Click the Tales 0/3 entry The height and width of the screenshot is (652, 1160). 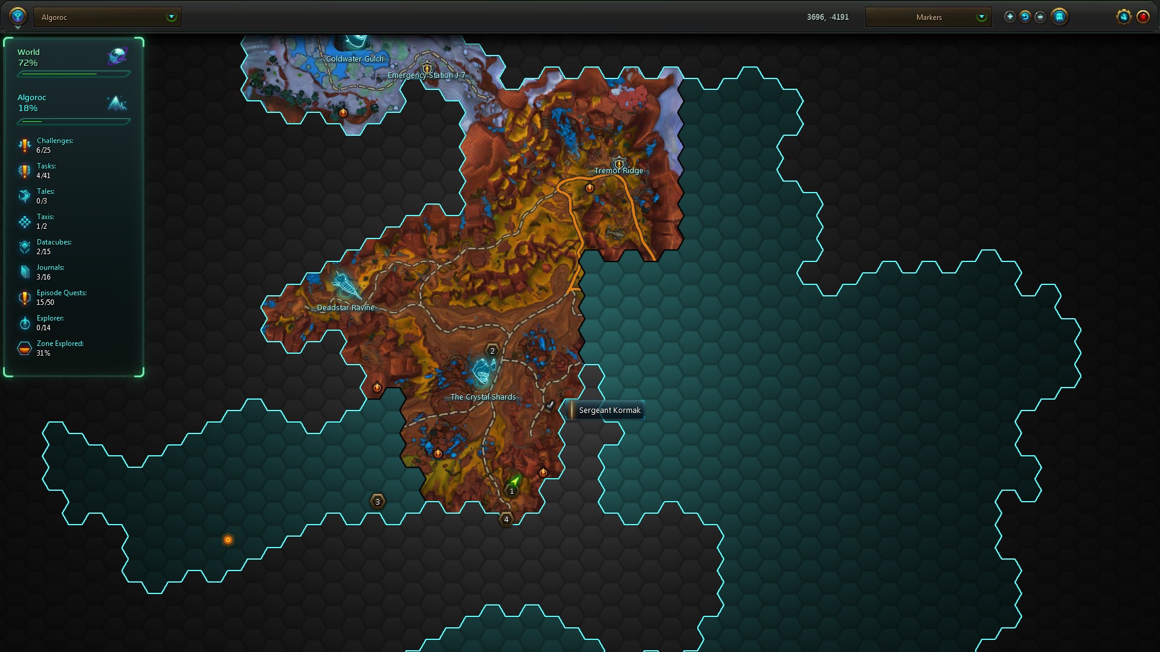click(45, 196)
